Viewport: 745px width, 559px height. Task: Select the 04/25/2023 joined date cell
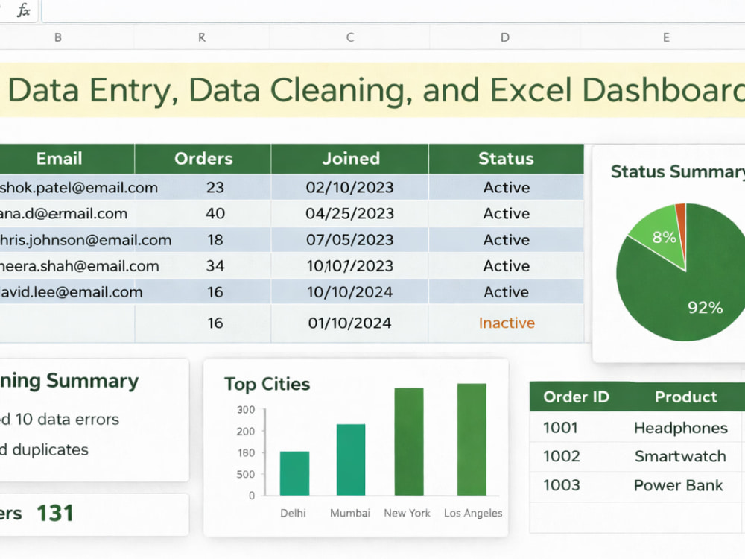[x=349, y=213]
